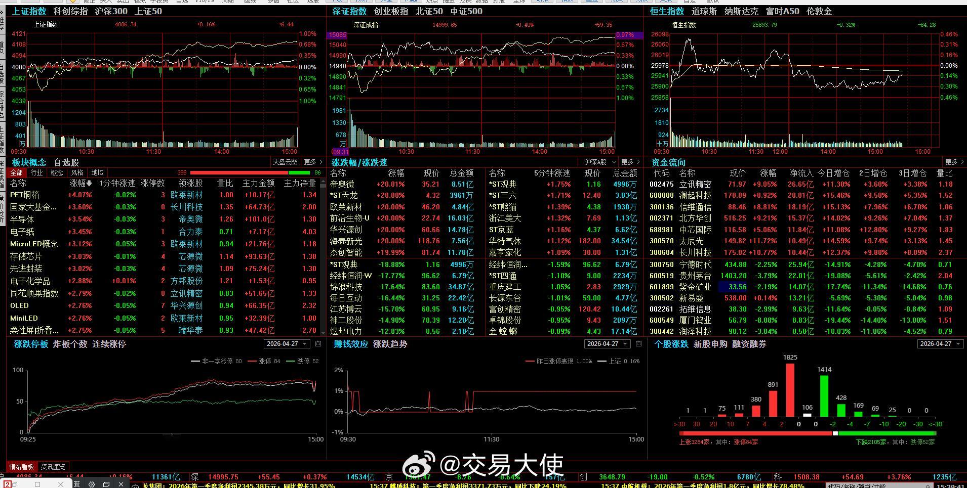Open leader stock 方邦股份 link

tap(186, 281)
